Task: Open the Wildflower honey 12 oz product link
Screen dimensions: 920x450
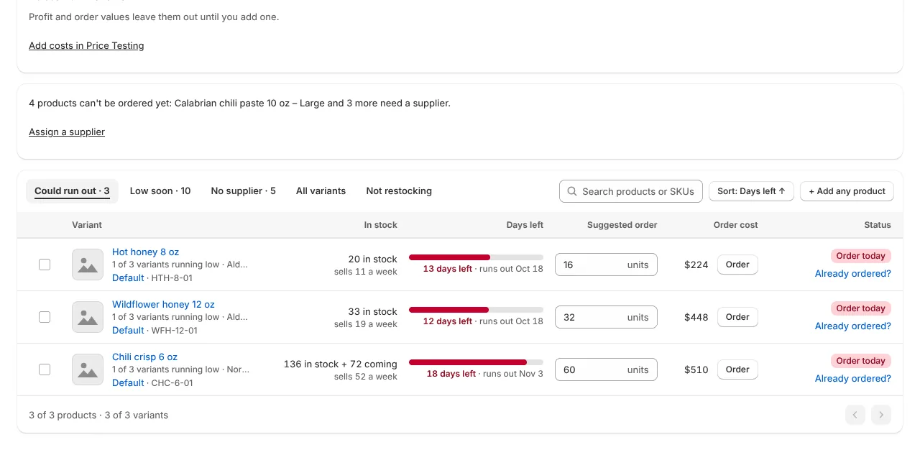Action: (x=163, y=305)
